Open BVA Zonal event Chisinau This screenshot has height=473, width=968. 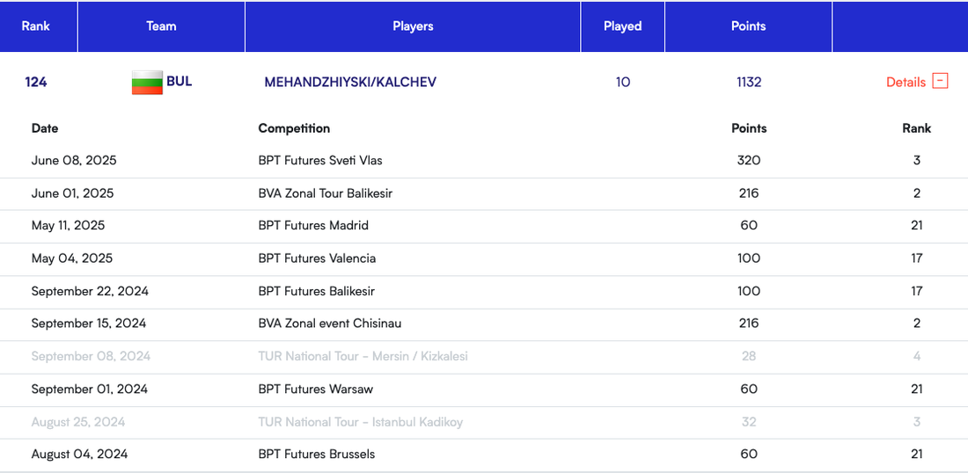pos(329,324)
